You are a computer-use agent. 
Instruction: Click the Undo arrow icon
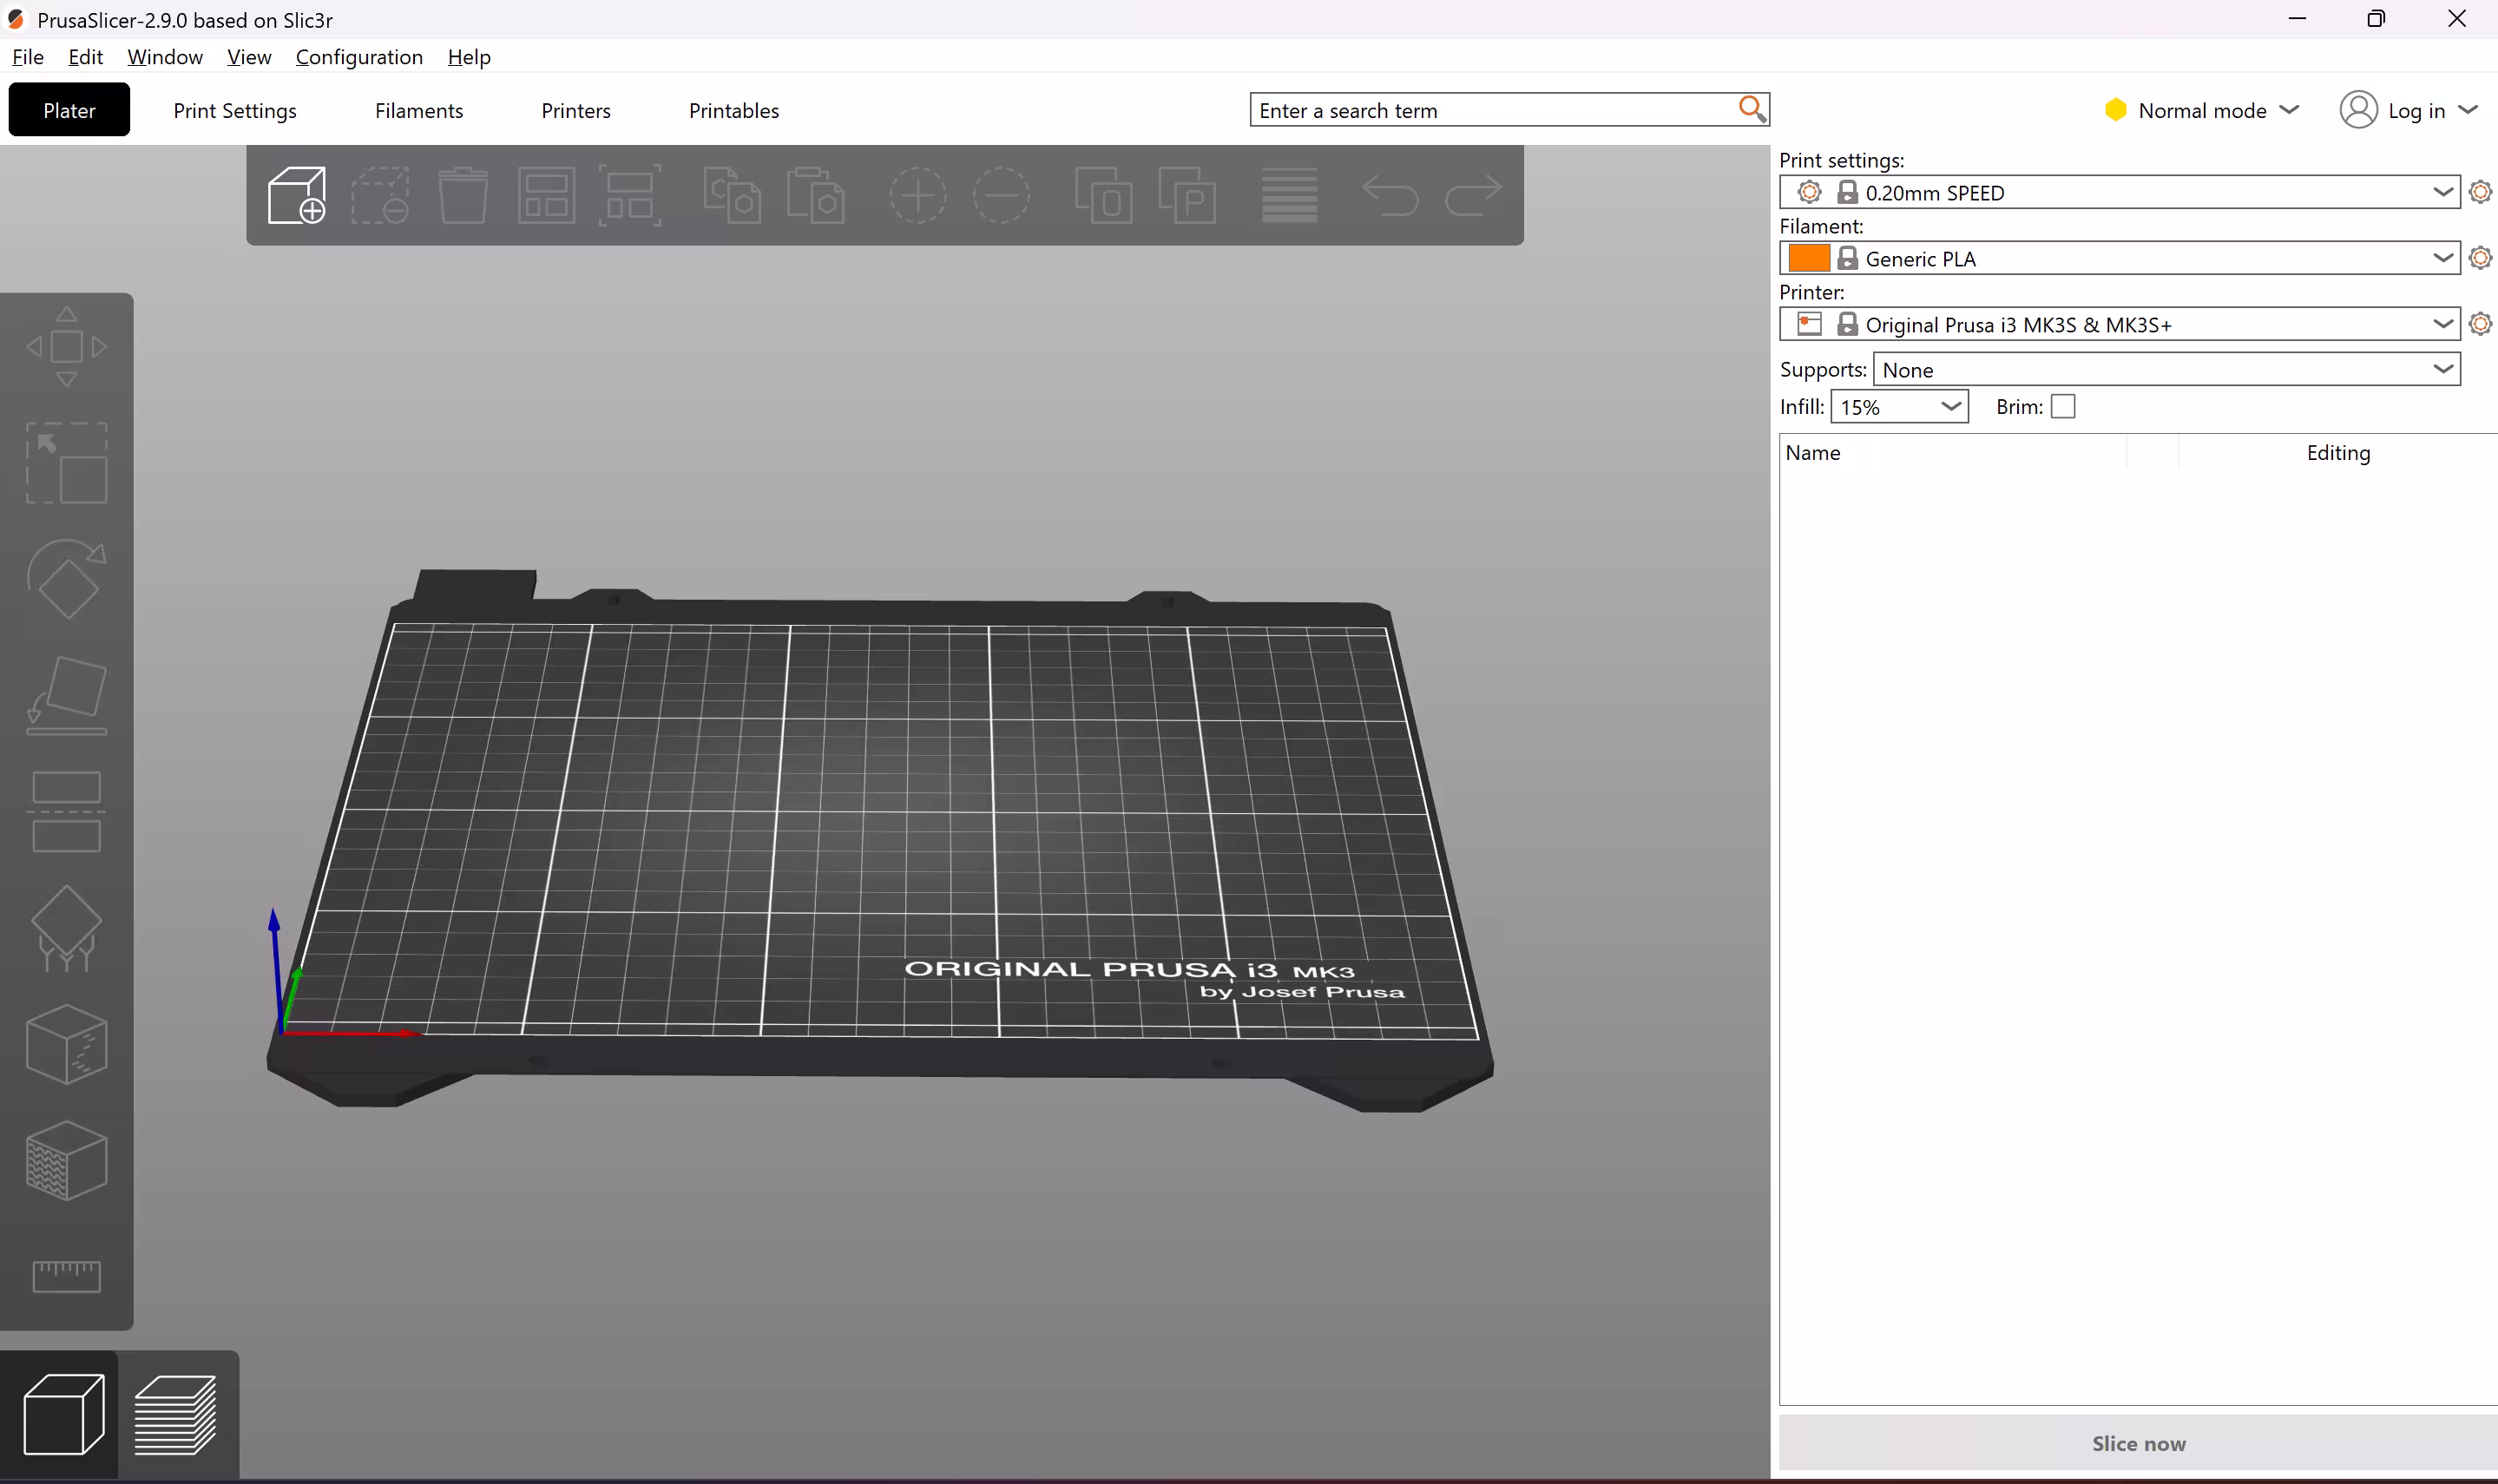pyautogui.click(x=1390, y=194)
